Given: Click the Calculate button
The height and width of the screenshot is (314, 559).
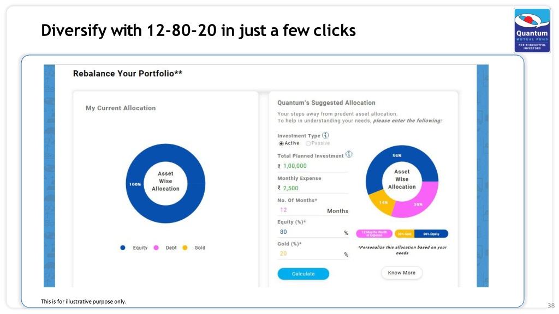Looking at the screenshot, I should pyautogui.click(x=304, y=274).
